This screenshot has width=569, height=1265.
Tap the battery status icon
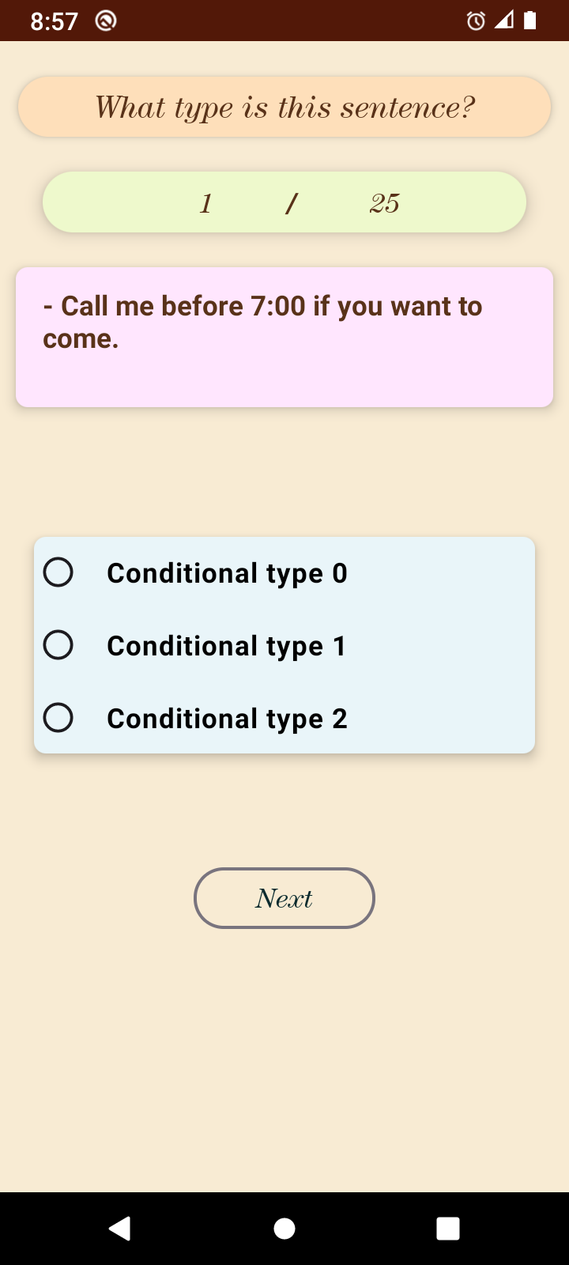(x=530, y=21)
